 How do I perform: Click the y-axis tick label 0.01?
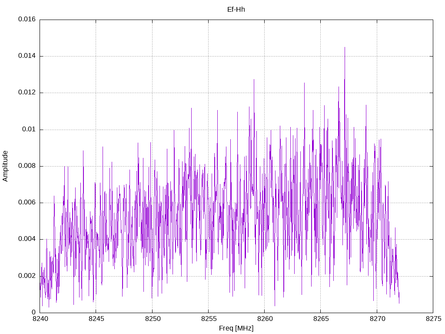pyautogui.click(x=29, y=130)
